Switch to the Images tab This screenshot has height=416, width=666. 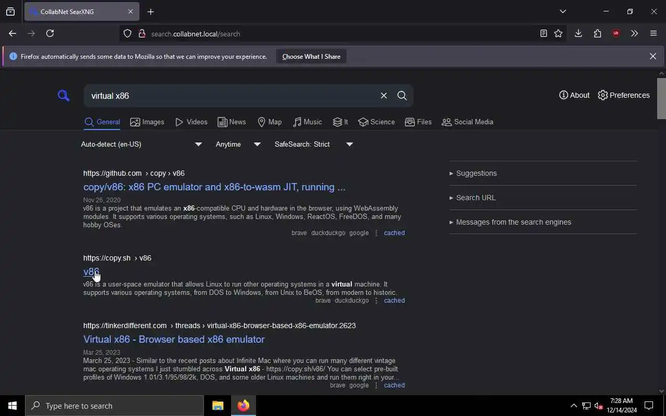pyautogui.click(x=147, y=122)
